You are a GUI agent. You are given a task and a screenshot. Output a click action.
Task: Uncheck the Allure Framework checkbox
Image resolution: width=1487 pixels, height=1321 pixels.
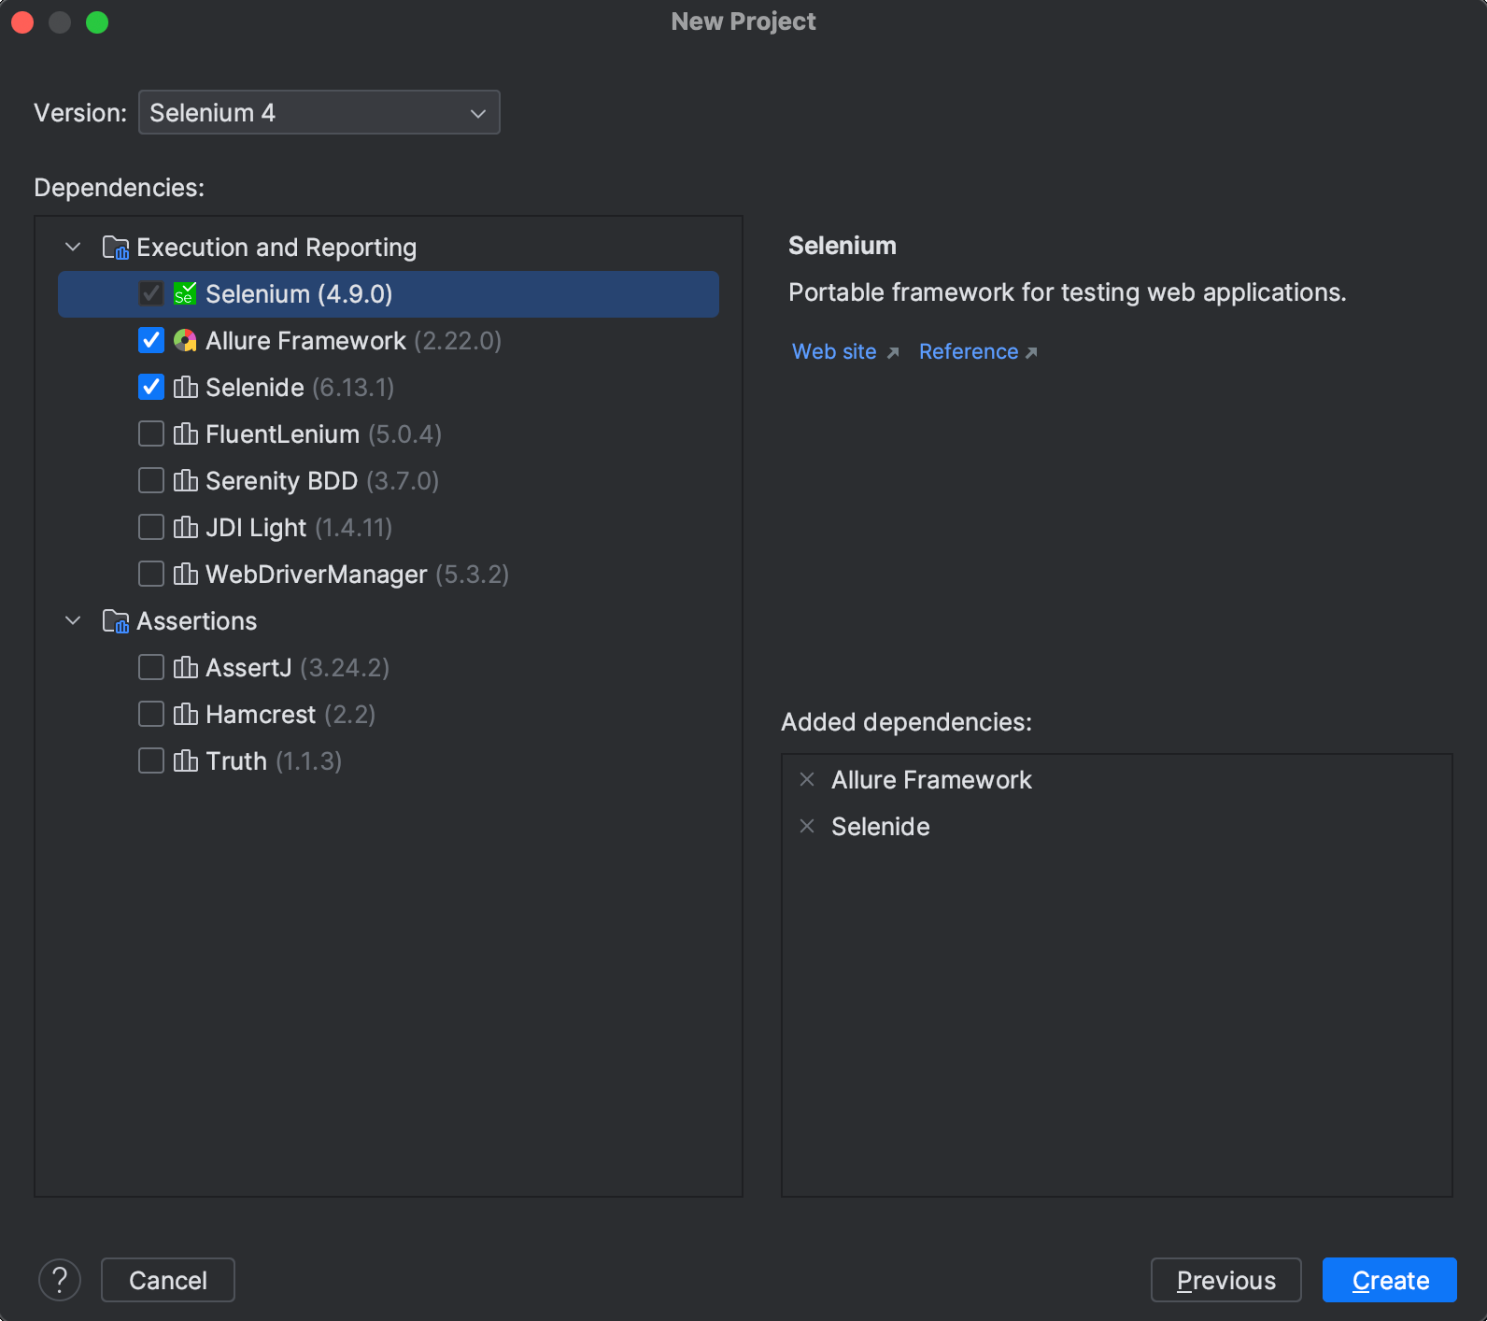tap(151, 341)
